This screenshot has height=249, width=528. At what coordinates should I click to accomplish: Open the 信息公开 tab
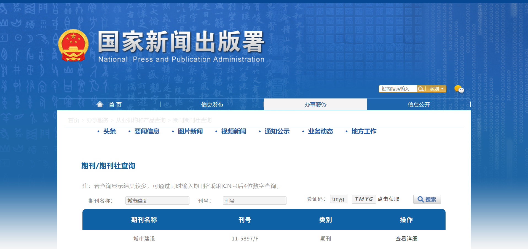click(419, 105)
